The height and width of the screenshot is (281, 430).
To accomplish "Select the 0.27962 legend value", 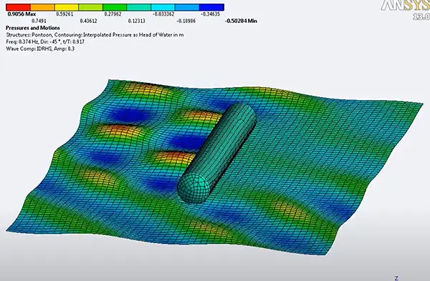I will point(113,14).
